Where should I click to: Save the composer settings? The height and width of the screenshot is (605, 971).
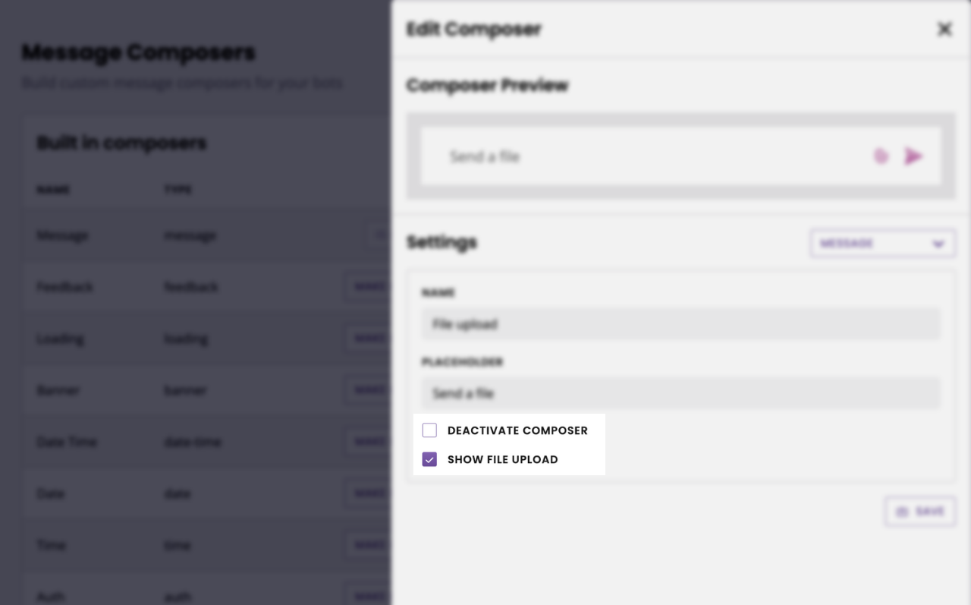(x=920, y=512)
